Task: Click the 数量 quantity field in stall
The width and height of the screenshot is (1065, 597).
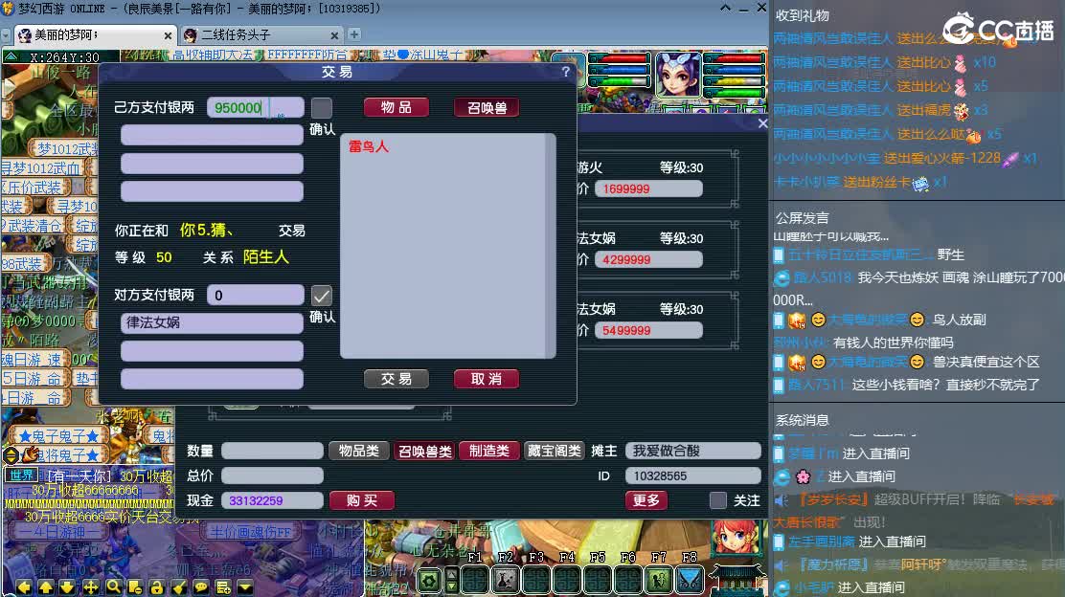Action: tap(272, 451)
